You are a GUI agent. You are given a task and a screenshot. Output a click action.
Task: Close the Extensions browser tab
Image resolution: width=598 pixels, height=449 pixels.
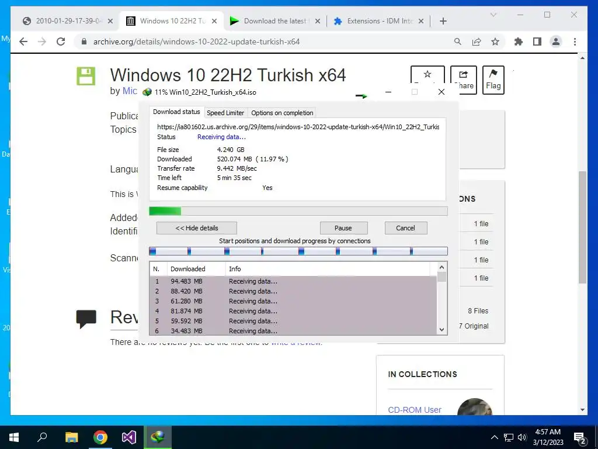click(x=421, y=22)
